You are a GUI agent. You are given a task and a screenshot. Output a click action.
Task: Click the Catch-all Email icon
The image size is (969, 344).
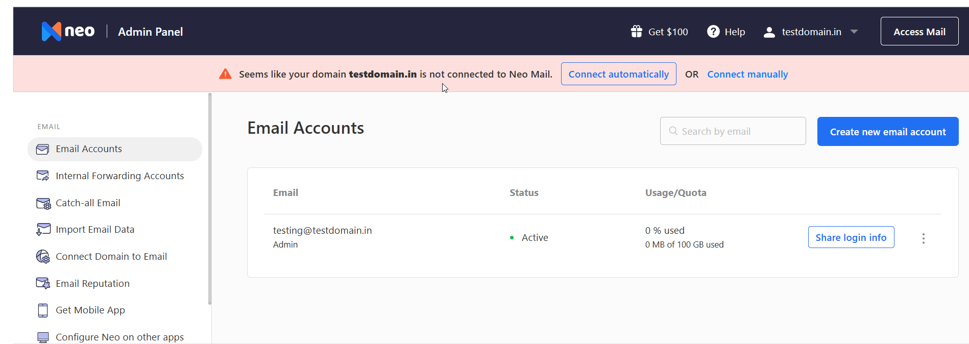coord(43,204)
